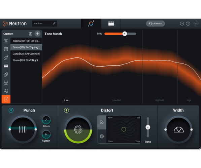Select the bottom distortion mode icon

pyautogui.click(x=102, y=136)
